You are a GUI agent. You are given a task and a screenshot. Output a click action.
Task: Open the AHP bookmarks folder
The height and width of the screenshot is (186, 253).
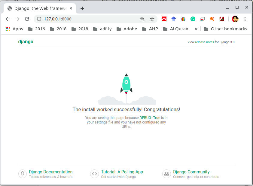pos(150,29)
